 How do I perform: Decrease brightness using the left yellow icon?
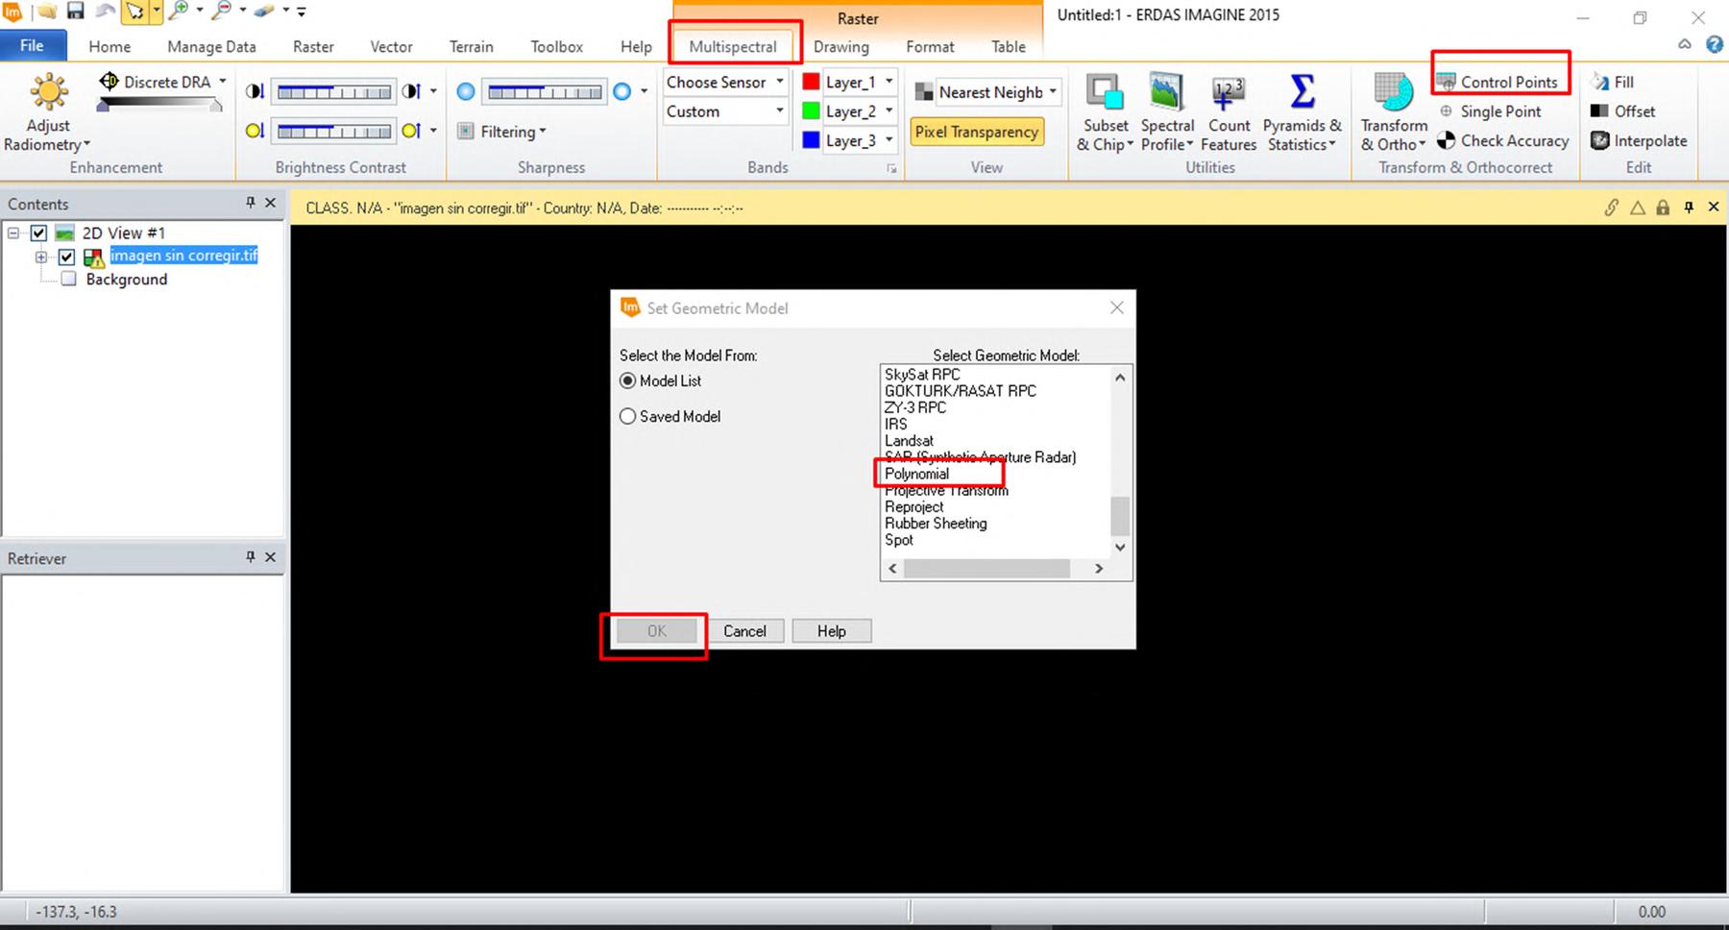point(255,131)
